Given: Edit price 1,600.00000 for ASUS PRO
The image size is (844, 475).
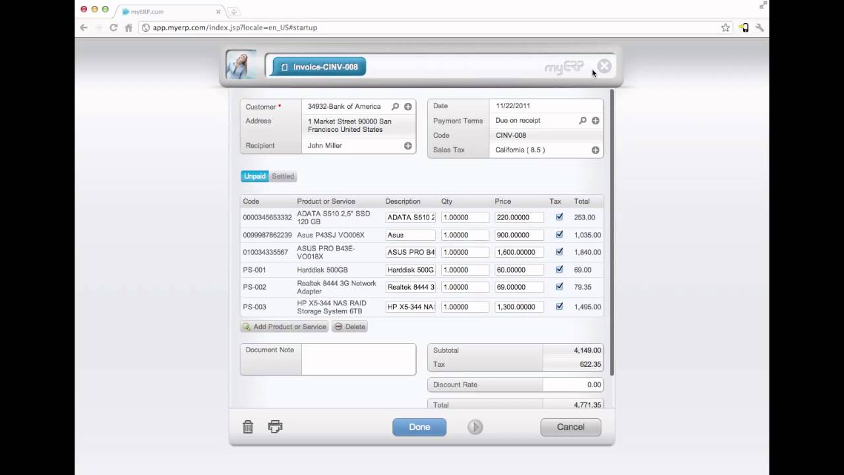Looking at the screenshot, I should coord(520,252).
